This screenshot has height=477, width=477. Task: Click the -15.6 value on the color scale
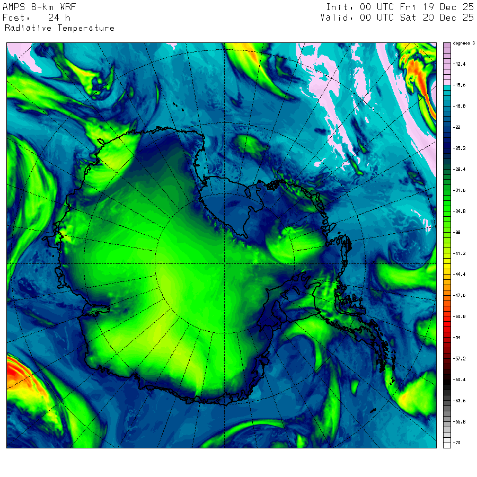tap(459, 85)
